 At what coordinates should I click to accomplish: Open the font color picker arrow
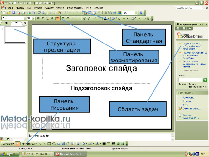click(x=109, y=18)
